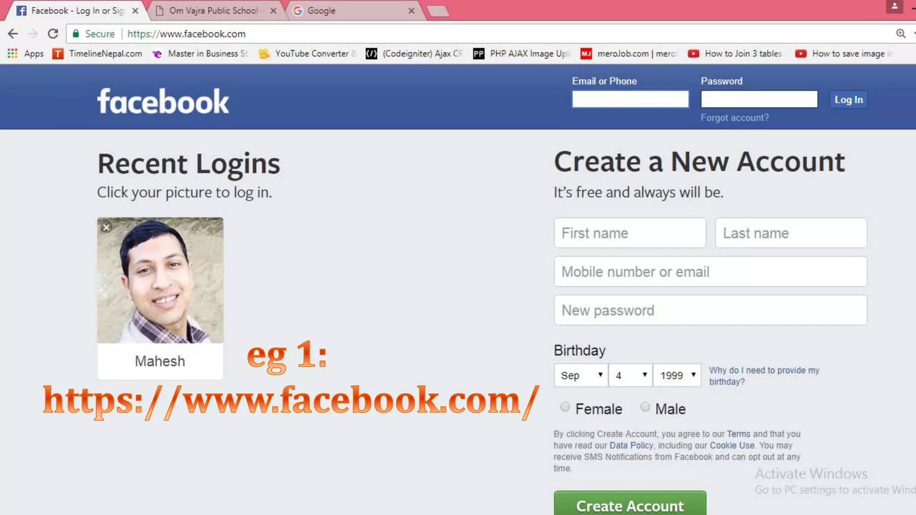916x515 pixels.
Task: Expand the birthday year dropdown showing 1999
Action: 677,375
